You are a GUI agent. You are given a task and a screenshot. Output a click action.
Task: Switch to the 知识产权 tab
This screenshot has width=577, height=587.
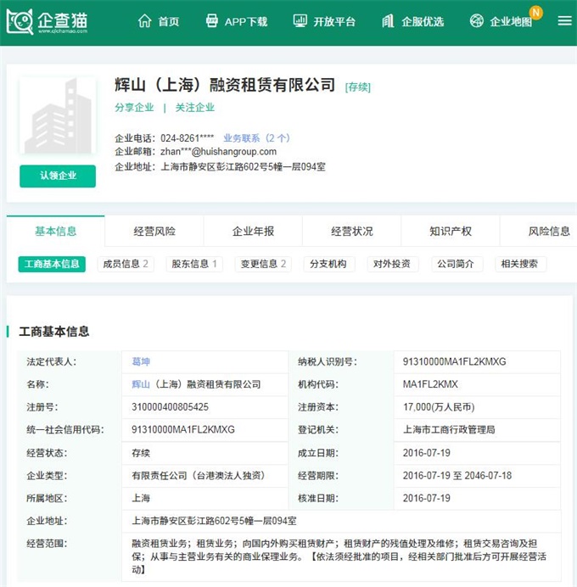point(451,231)
